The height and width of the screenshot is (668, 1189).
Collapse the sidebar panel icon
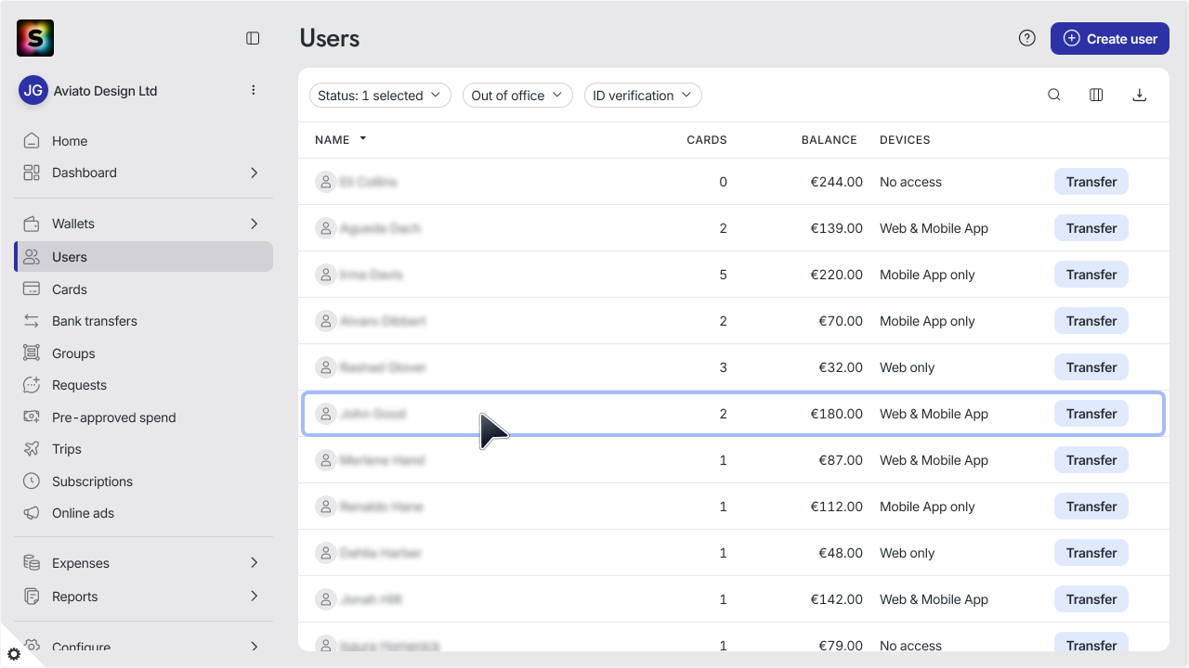pyautogui.click(x=253, y=38)
